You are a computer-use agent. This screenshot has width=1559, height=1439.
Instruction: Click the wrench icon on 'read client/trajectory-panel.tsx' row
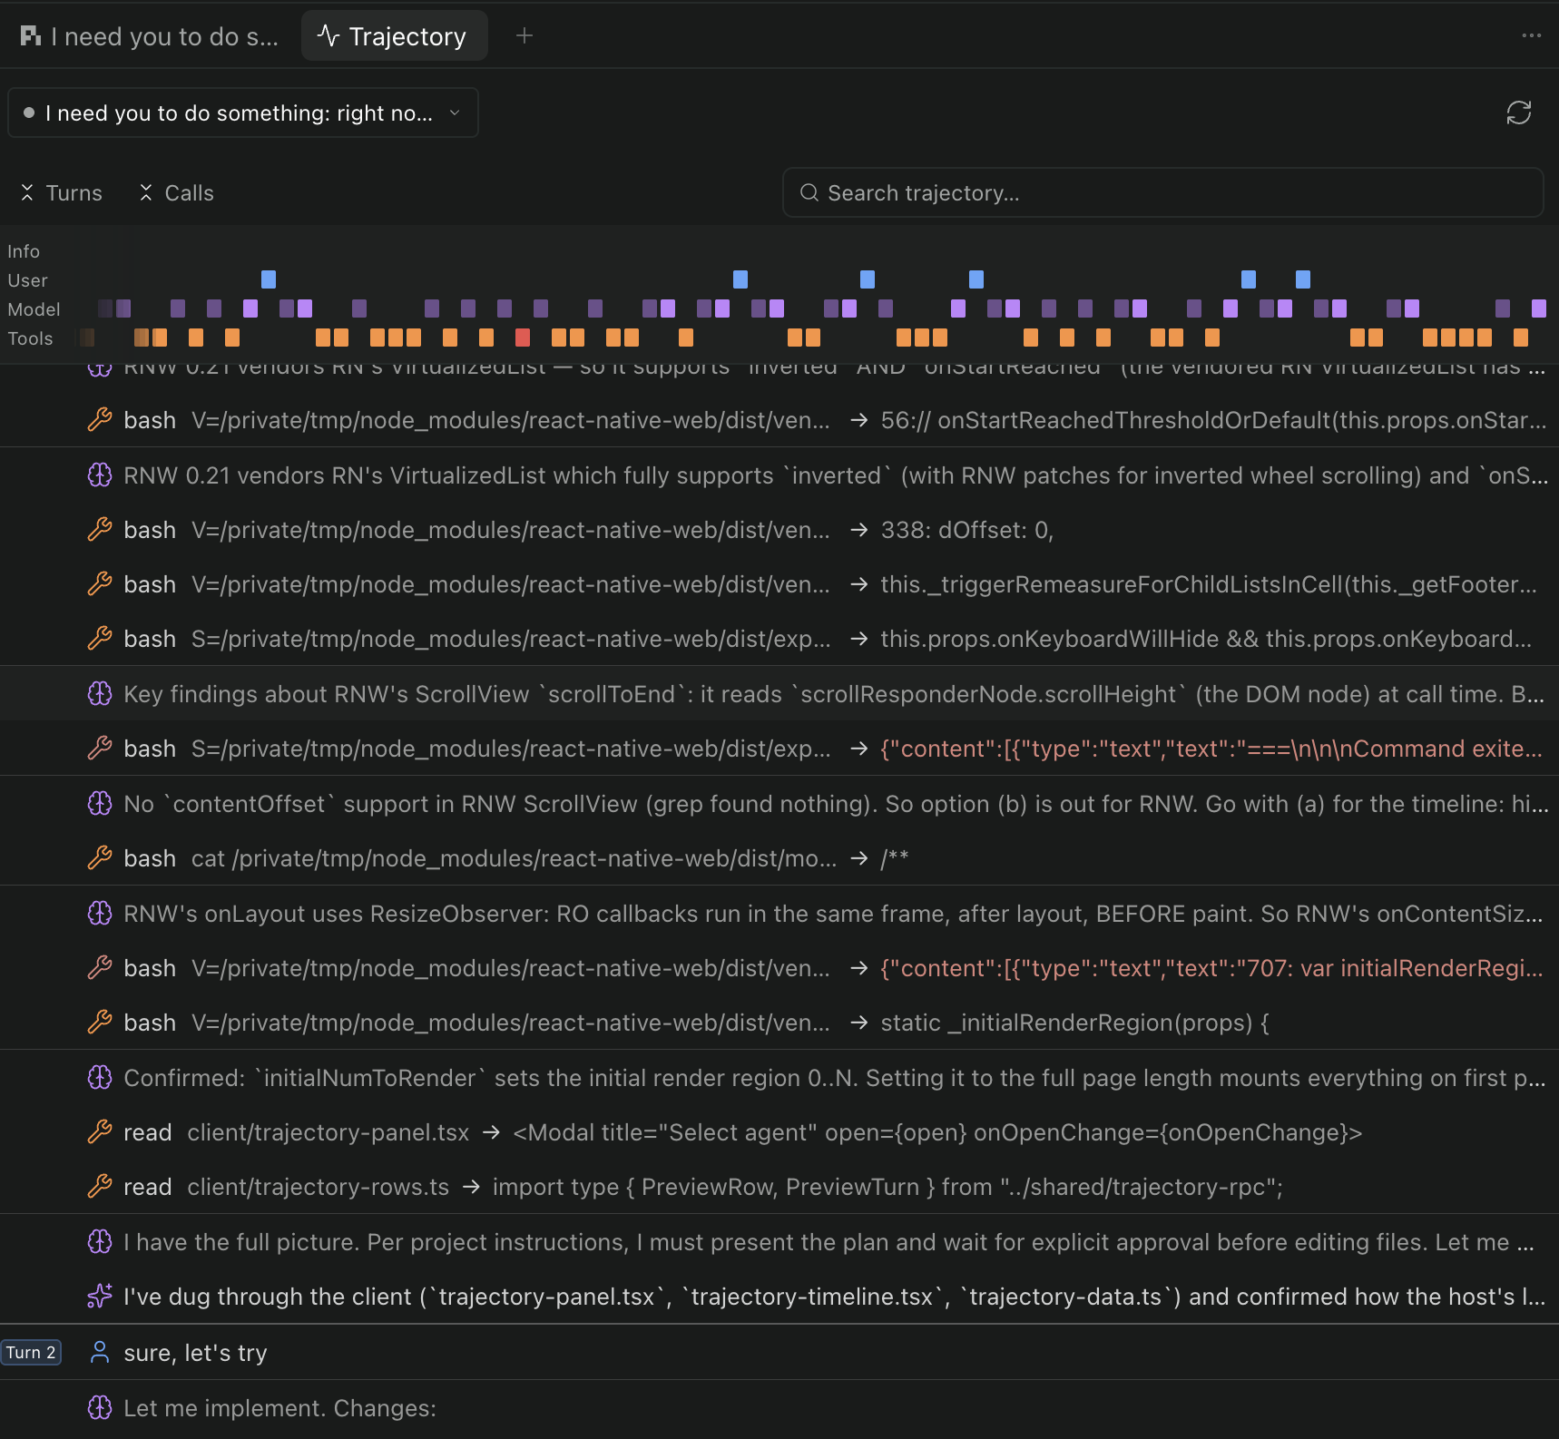coord(100,1132)
